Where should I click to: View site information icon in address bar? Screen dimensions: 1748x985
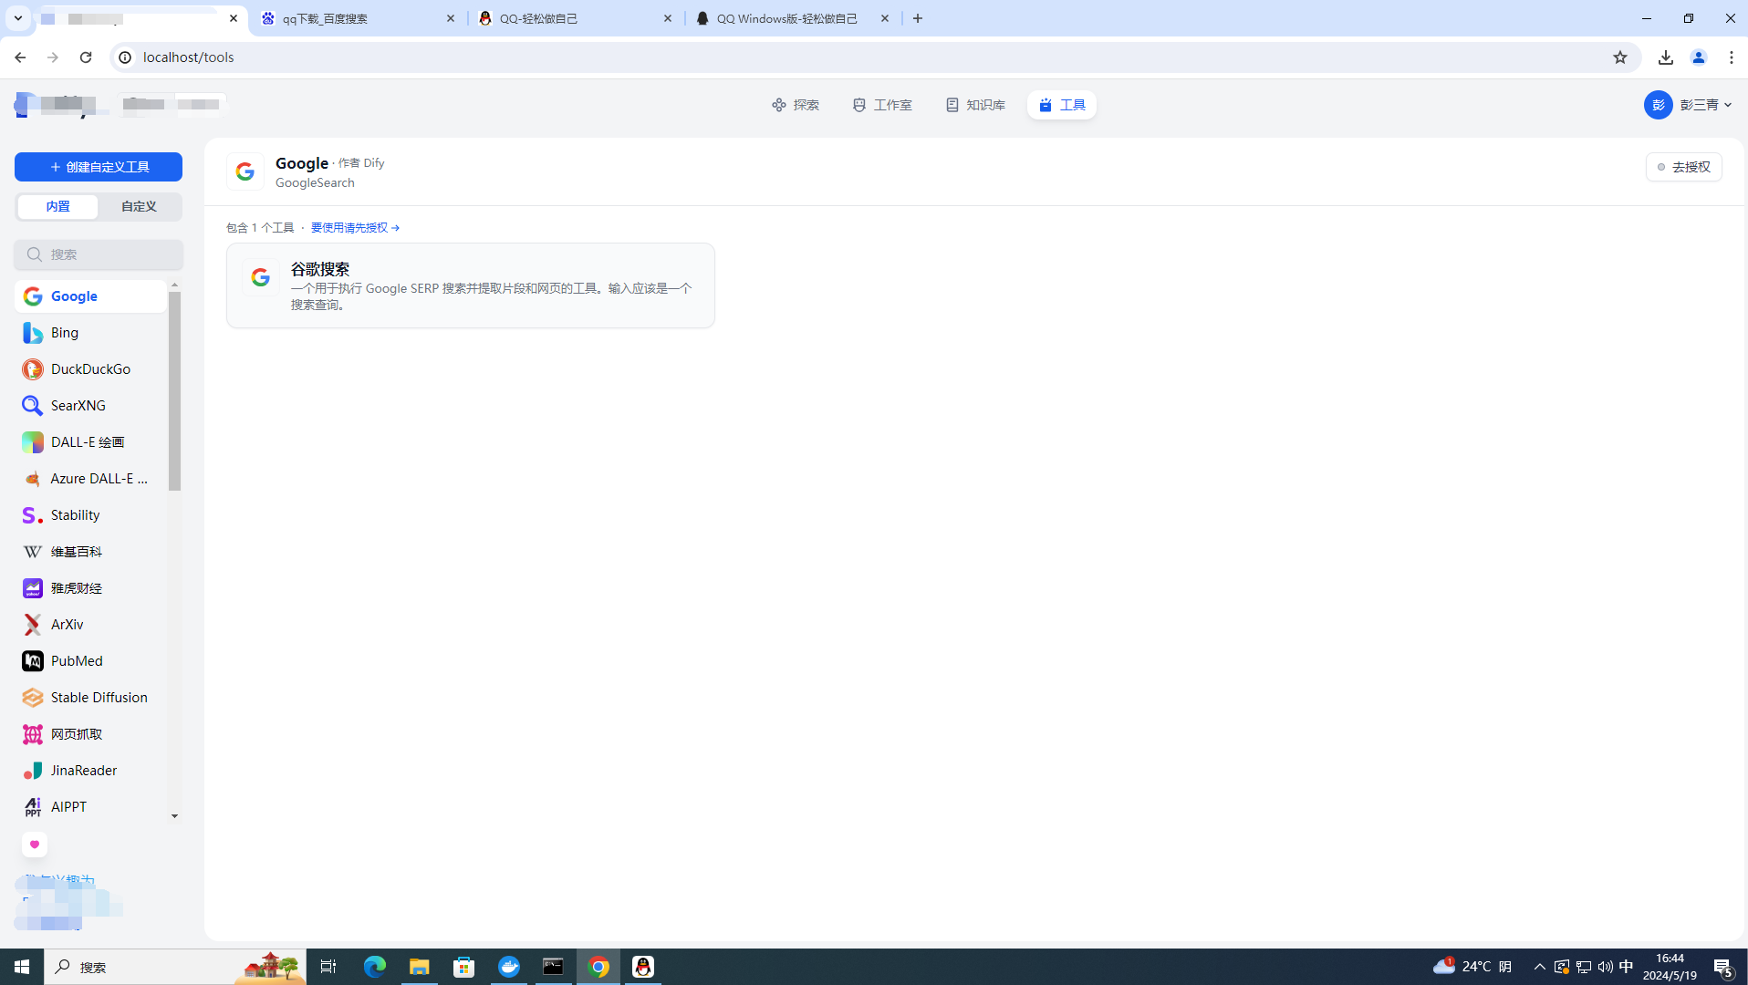point(125,57)
